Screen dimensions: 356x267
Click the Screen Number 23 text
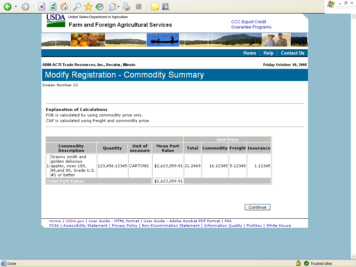60,85
